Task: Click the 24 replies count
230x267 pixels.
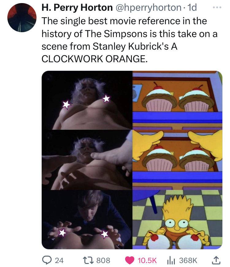Action: tap(59, 260)
